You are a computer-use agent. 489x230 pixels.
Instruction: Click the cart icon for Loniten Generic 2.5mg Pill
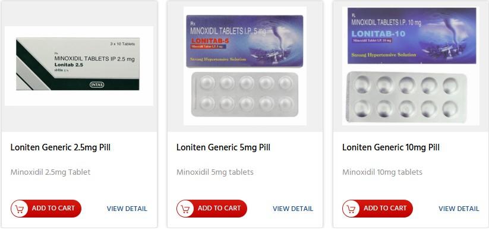coord(20,209)
